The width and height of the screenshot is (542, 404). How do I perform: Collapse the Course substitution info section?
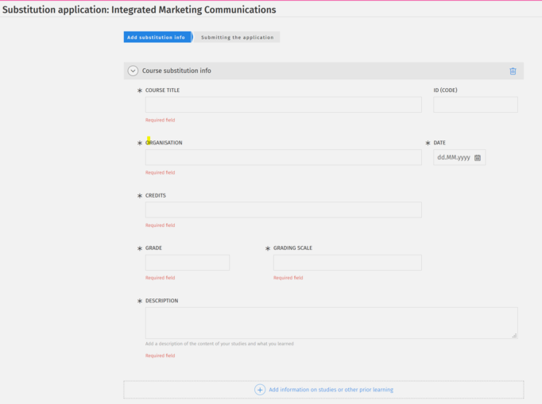(133, 71)
